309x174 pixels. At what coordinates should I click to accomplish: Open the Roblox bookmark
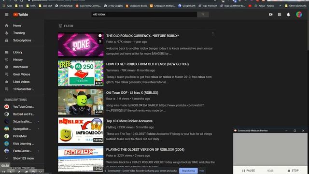264,6
